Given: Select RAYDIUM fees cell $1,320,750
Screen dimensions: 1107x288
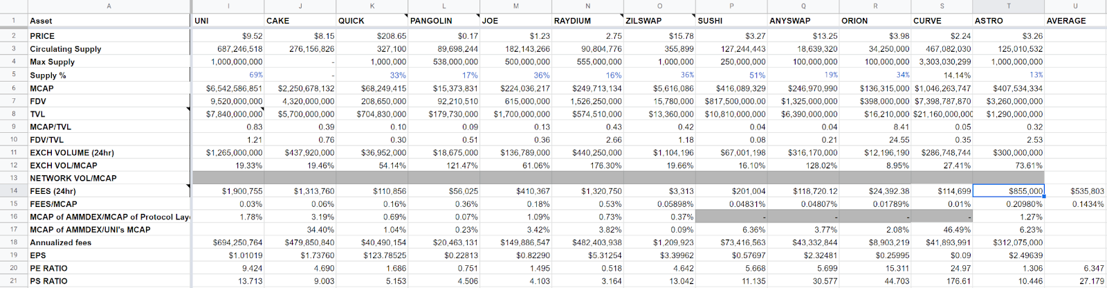Looking at the screenshot, I should [x=587, y=191].
